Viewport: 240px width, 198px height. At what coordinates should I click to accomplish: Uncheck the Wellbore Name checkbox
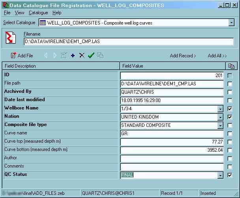pos(230,109)
